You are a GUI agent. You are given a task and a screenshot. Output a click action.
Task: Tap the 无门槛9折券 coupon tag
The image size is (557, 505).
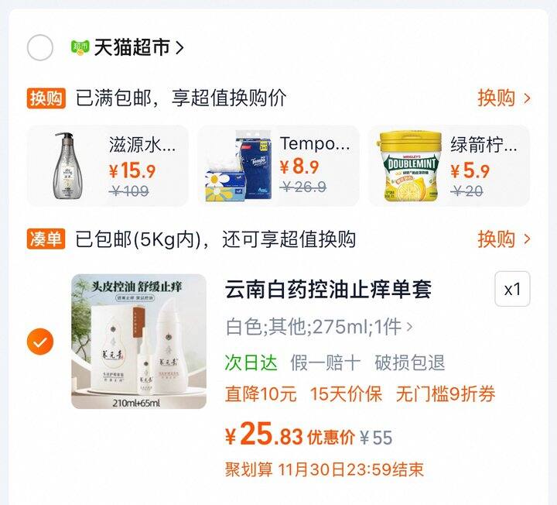pos(446,393)
